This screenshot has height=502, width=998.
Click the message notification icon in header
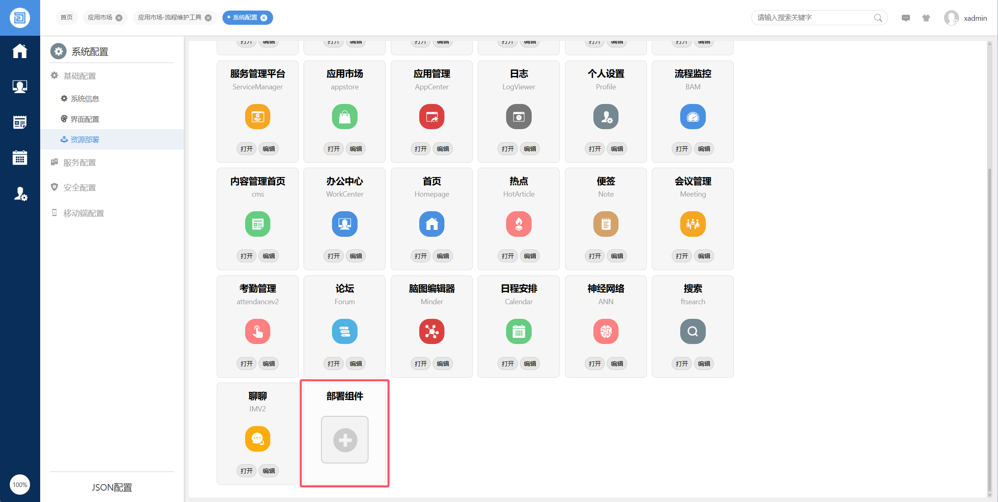click(905, 18)
